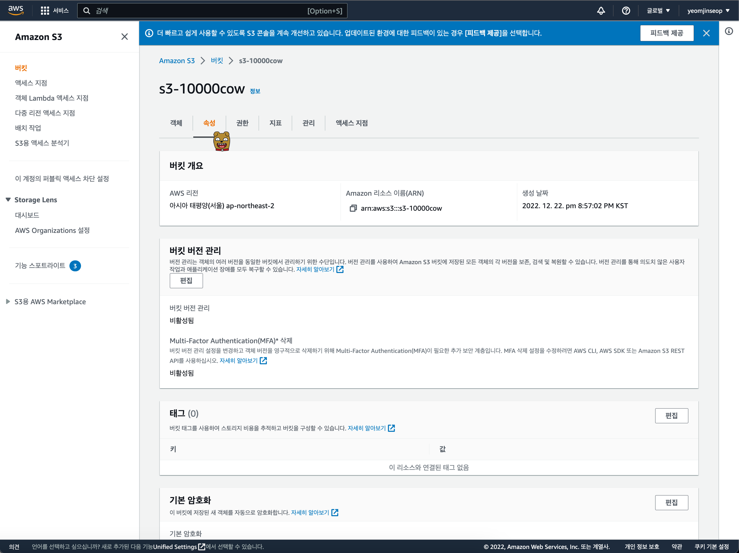Open the 글로벌 region dropdown
The width and height of the screenshot is (739, 553).
[658, 11]
